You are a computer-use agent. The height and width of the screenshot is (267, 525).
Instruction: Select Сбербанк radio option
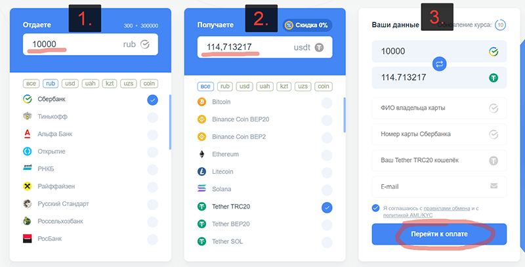(152, 100)
